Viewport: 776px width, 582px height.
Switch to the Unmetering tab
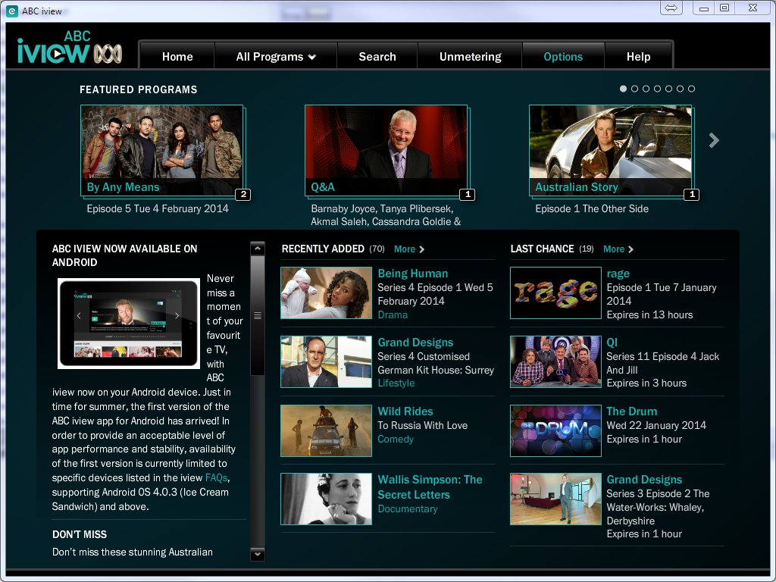coord(470,56)
